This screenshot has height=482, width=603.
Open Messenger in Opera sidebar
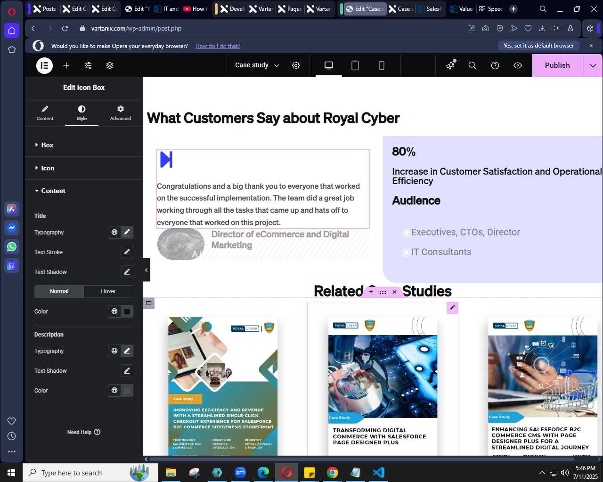[12, 228]
